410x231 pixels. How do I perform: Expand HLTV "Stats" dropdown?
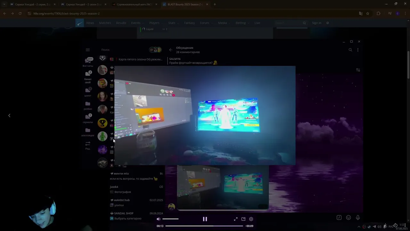(x=173, y=23)
